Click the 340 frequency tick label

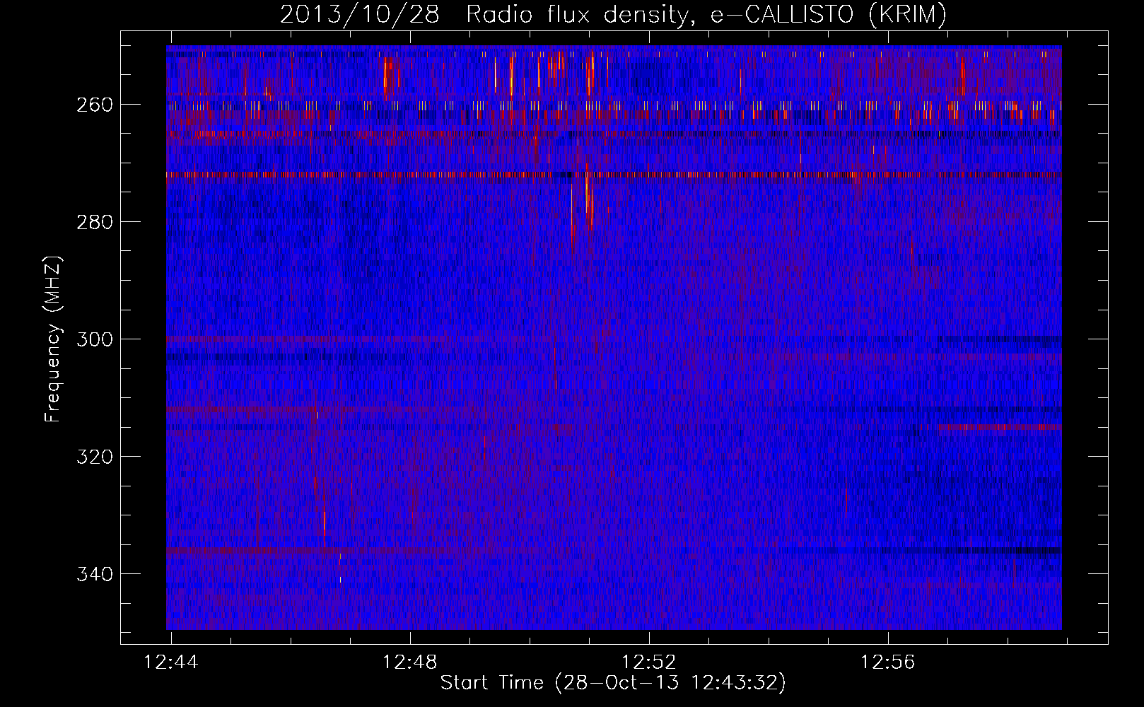click(94, 574)
